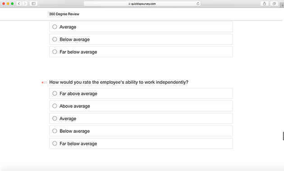Screen dimensions: 284x171
Task: Choose Far below average in the top question
Action: click(x=141, y=52)
